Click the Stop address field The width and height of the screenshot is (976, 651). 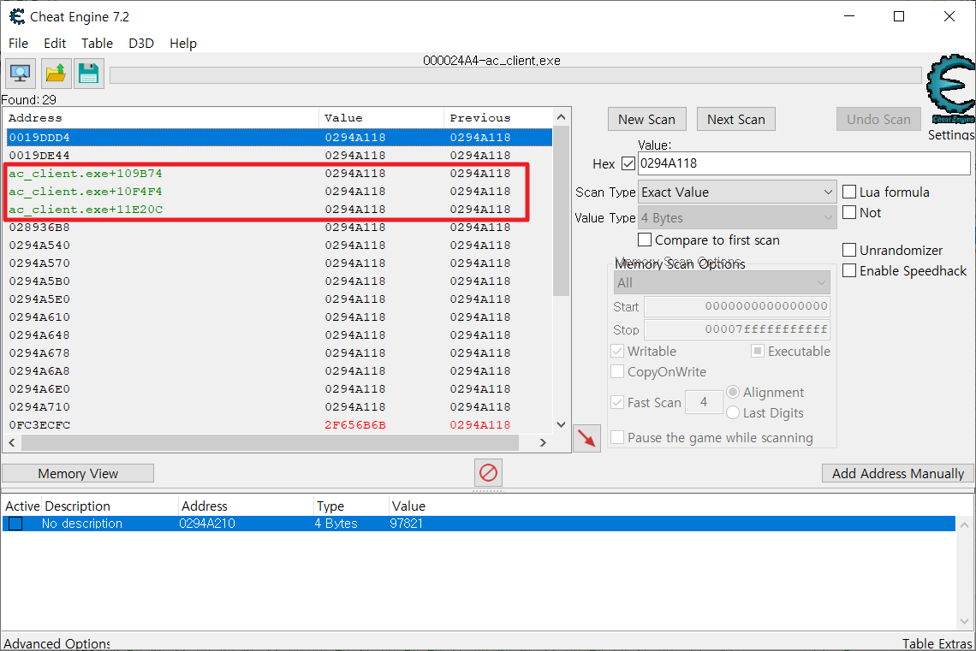[x=737, y=328]
